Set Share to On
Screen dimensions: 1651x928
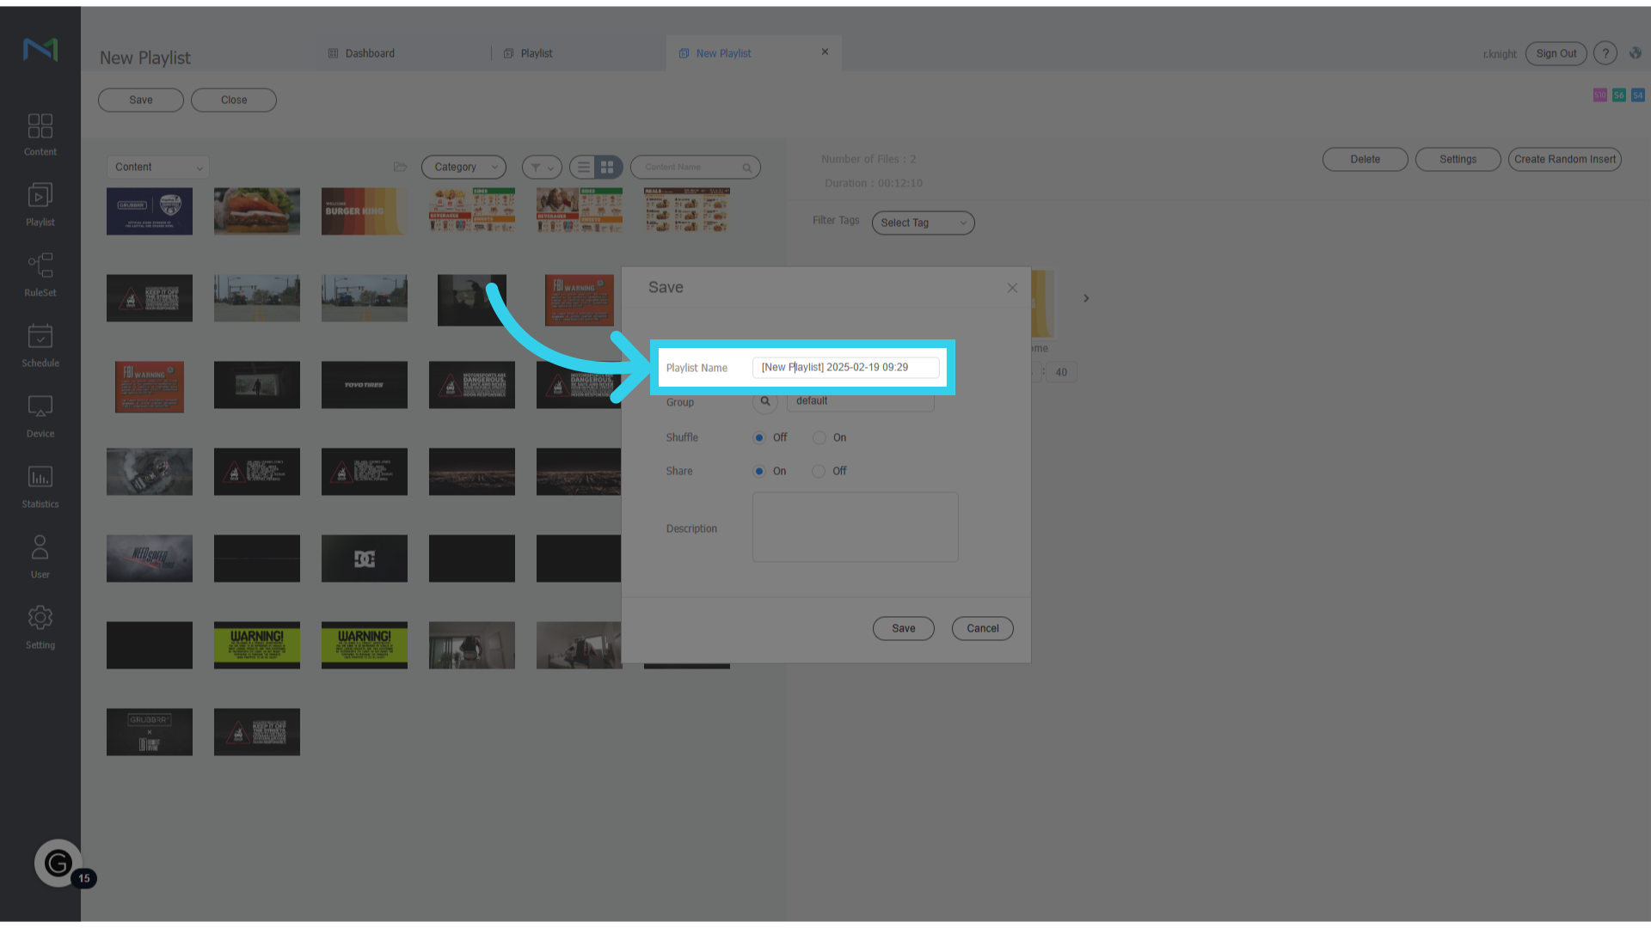tap(759, 472)
